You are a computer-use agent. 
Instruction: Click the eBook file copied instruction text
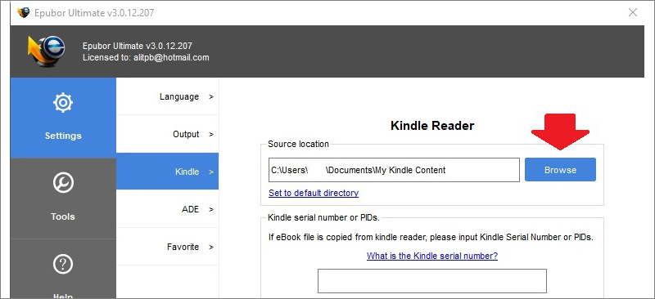(x=431, y=237)
